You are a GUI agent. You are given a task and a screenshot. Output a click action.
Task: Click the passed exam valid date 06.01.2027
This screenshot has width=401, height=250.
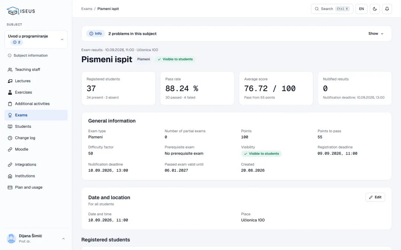coord(176,170)
